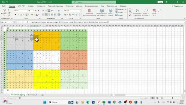Screen dimensions: 186x105
Task: Click the Undo arrow in title bar
Action: tap(7, 2)
